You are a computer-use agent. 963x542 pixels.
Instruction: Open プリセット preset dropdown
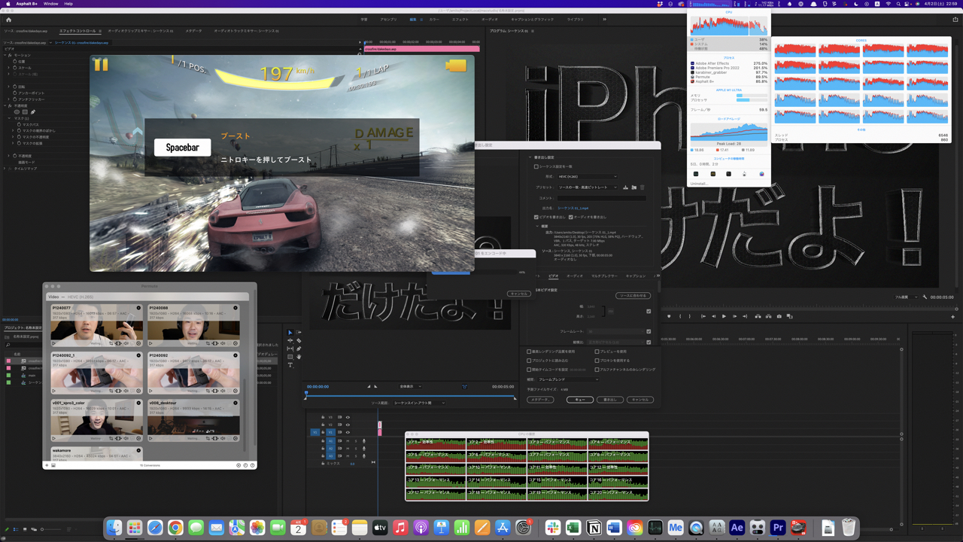587,187
